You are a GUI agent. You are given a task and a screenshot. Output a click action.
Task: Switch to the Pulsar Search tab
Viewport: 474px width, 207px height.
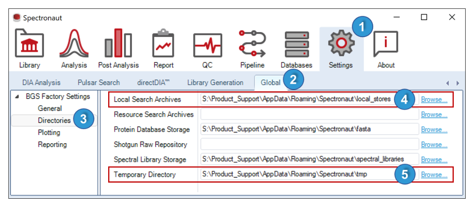[98, 83]
